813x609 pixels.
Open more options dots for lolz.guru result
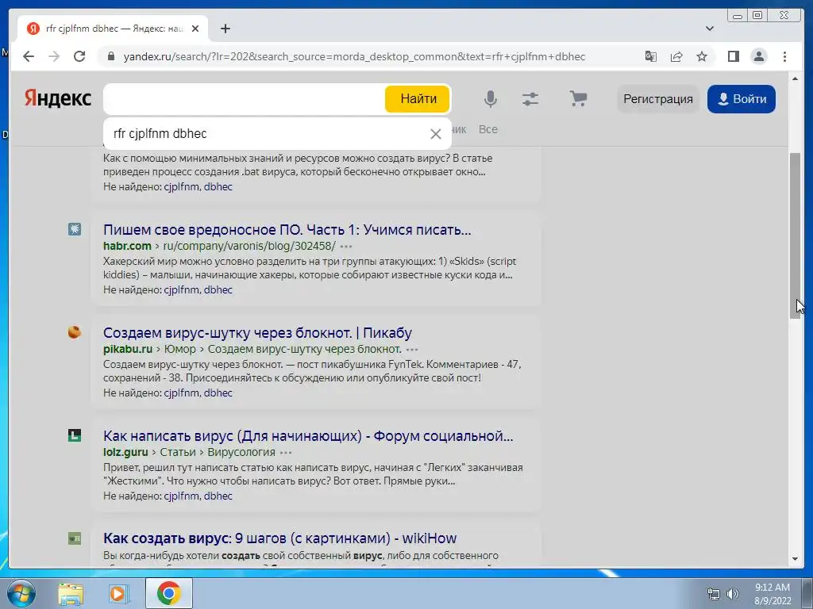pos(286,453)
